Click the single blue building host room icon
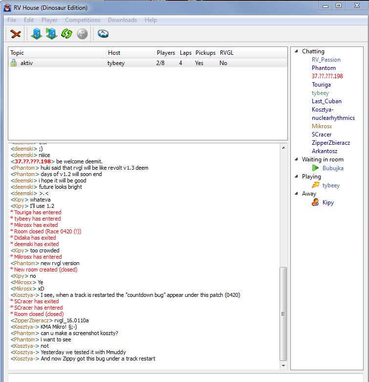Viewport: 369px width, 382px height. click(37, 34)
